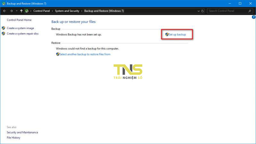This screenshot has width=256, height=144.
Task: Expand chevron after Control Panel breadcrumb
Action: tap(52, 11)
